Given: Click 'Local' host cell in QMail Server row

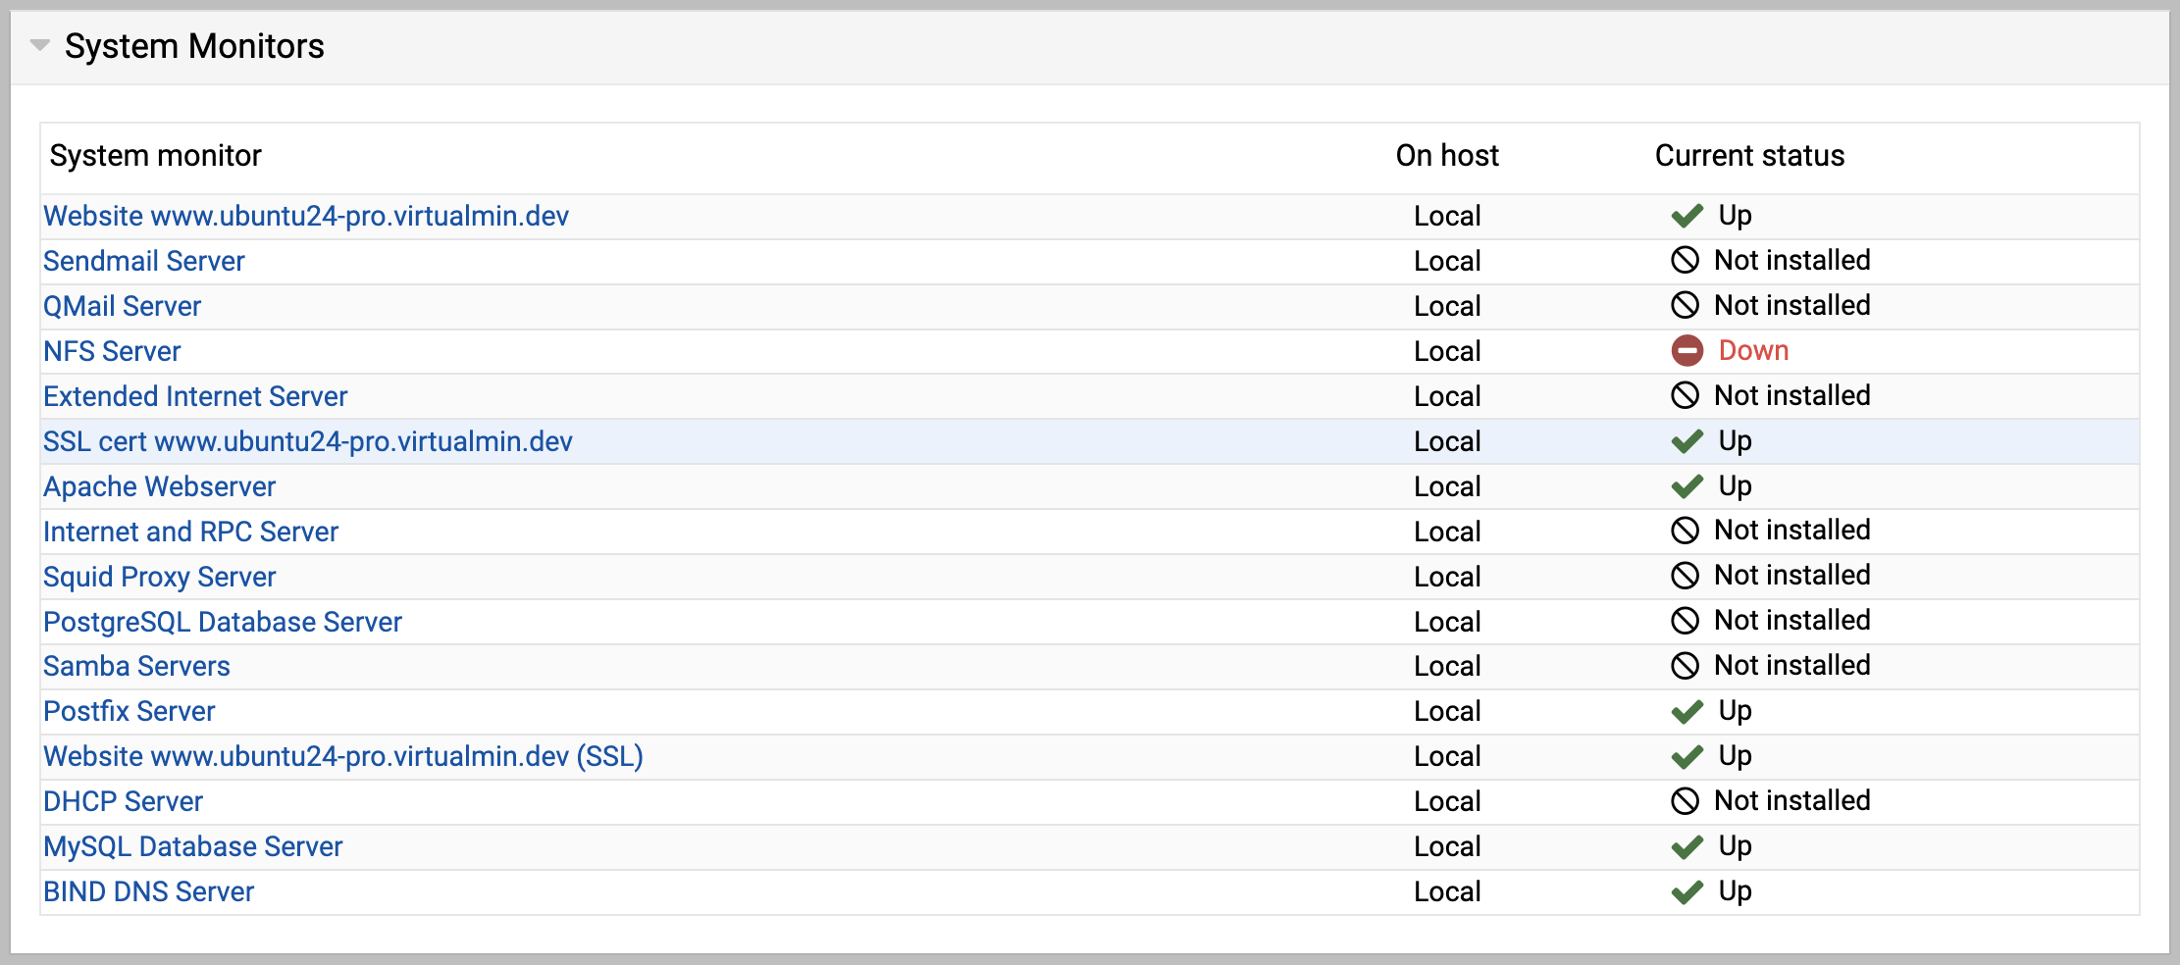Looking at the screenshot, I should [x=1447, y=306].
